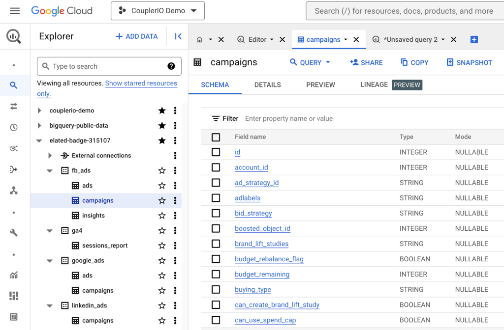Image resolution: width=504 pixels, height=330 pixels.
Task: Check the bid_strategy field checkbox
Action: pyautogui.click(x=216, y=213)
